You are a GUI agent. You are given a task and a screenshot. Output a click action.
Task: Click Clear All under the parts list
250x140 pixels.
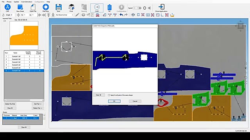(x=10, y=108)
